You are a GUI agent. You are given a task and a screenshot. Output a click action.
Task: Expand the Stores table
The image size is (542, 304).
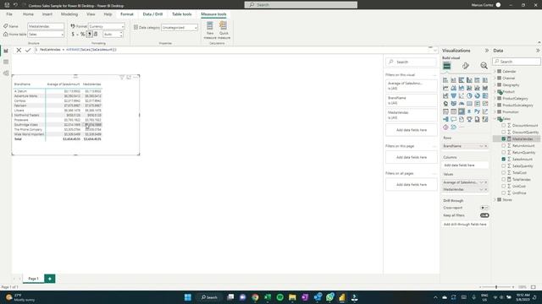coord(495,200)
